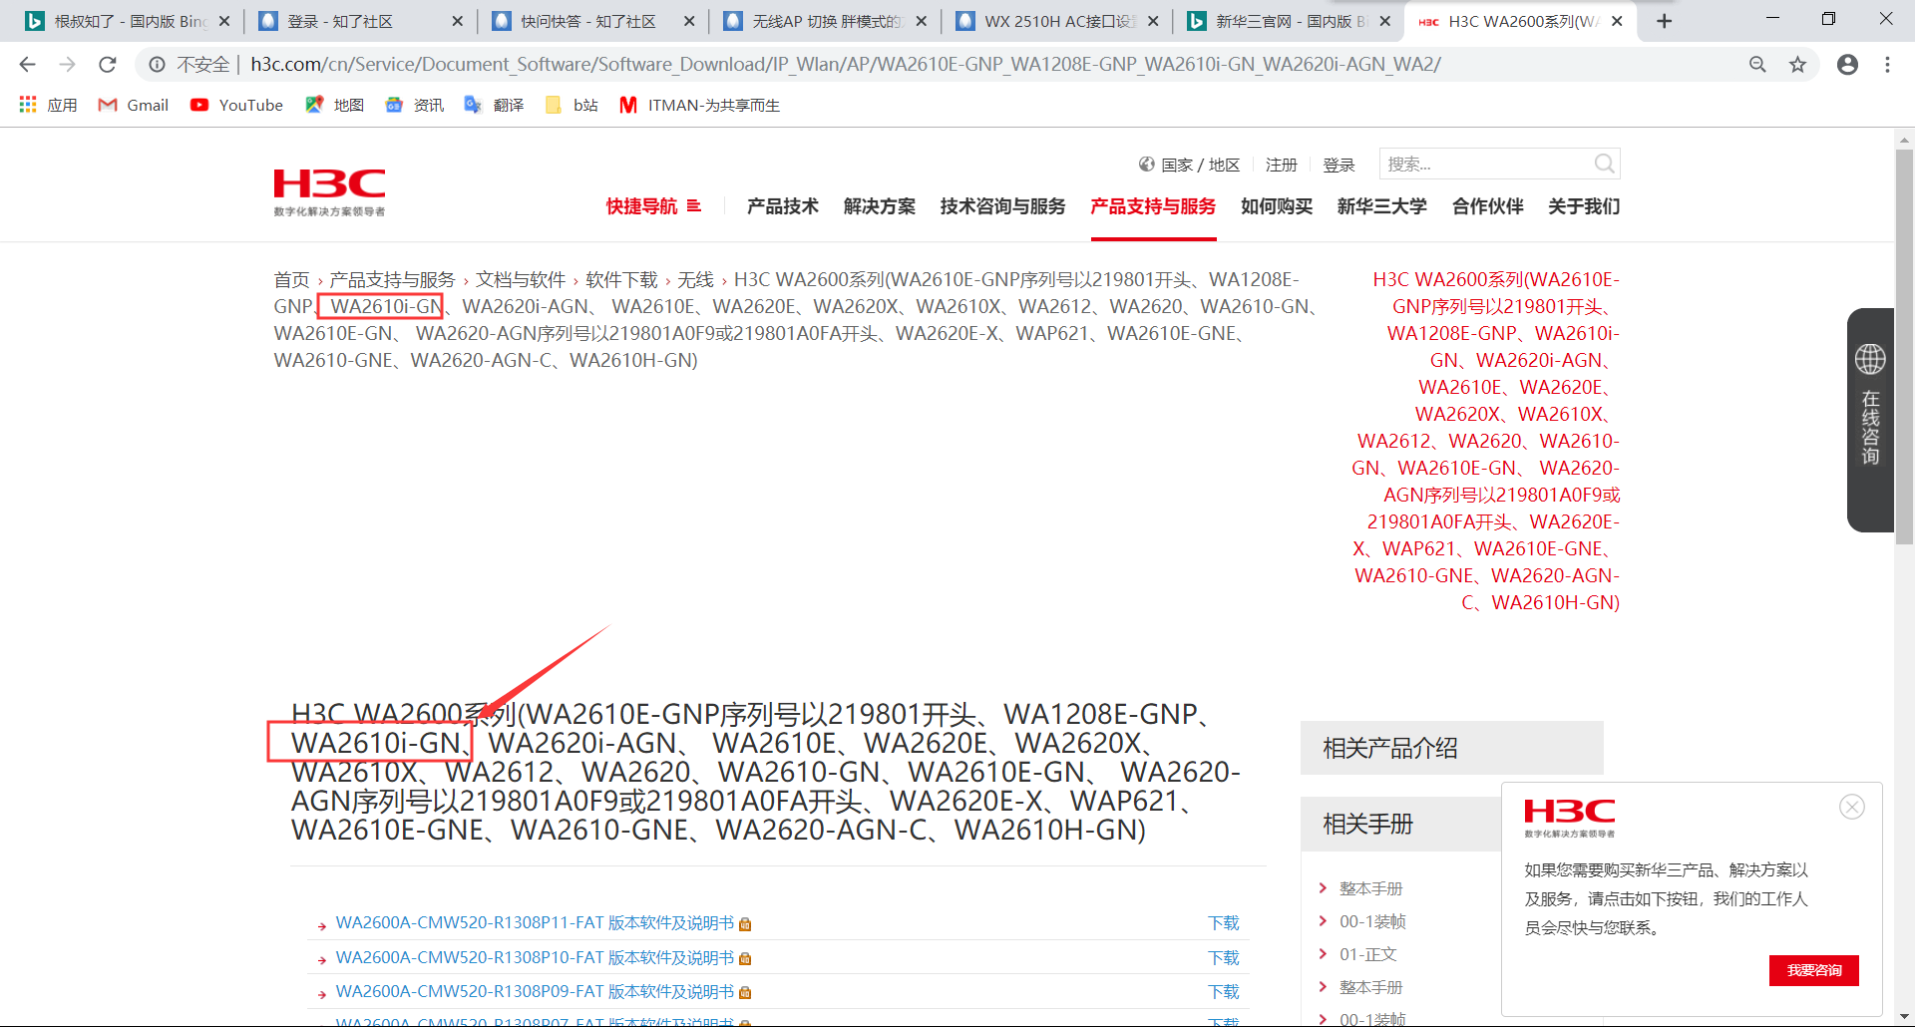
Task: Click the 登录 login link
Action: coord(1339,165)
